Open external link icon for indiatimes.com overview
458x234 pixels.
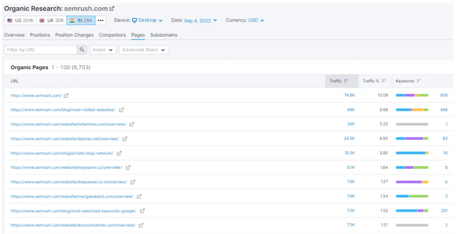pos(132,124)
